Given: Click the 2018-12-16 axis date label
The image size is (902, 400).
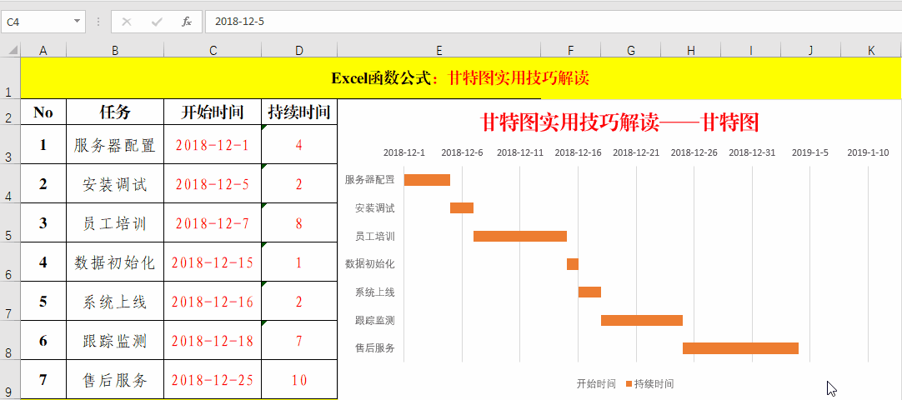Looking at the screenshot, I should tap(578, 152).
